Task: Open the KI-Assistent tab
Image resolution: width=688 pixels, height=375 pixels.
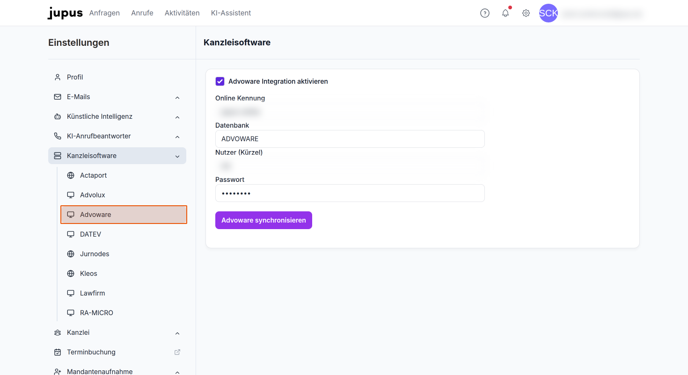Action: click(x=231, y=13)
